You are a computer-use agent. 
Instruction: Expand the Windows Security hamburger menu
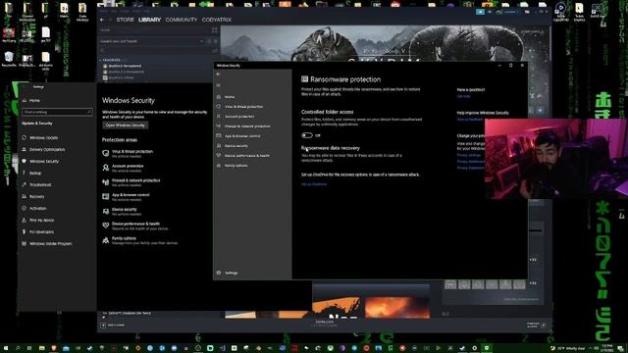pyautogui.click(x=218, y=85)
